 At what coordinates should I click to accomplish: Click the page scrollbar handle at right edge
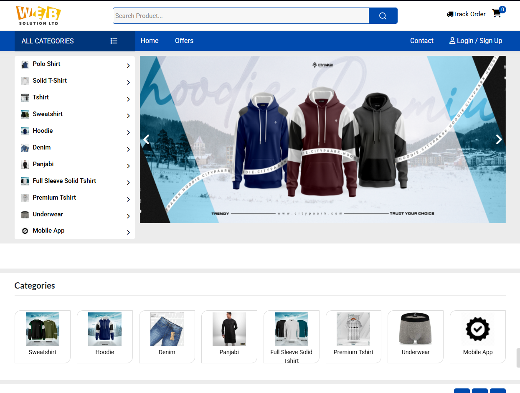[518, 358]
